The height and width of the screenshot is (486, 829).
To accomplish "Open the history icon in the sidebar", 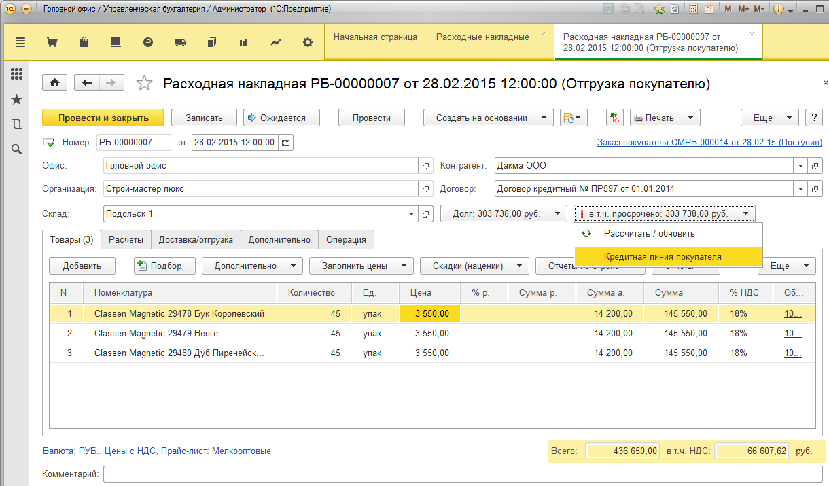I will 17,124.
